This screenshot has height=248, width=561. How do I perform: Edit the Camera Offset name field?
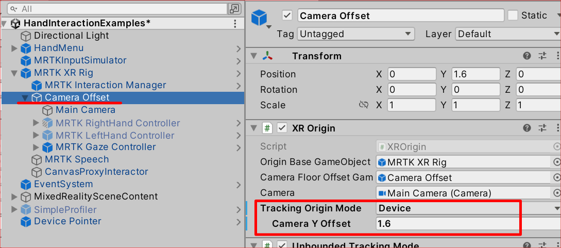click(x=401, y=15)
